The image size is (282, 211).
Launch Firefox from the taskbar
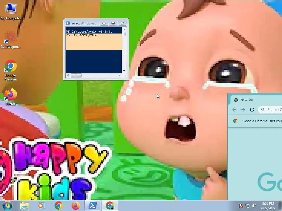75,206
